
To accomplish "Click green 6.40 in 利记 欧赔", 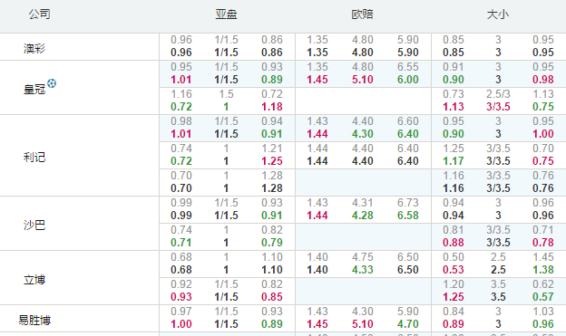I will coord(408,134).
